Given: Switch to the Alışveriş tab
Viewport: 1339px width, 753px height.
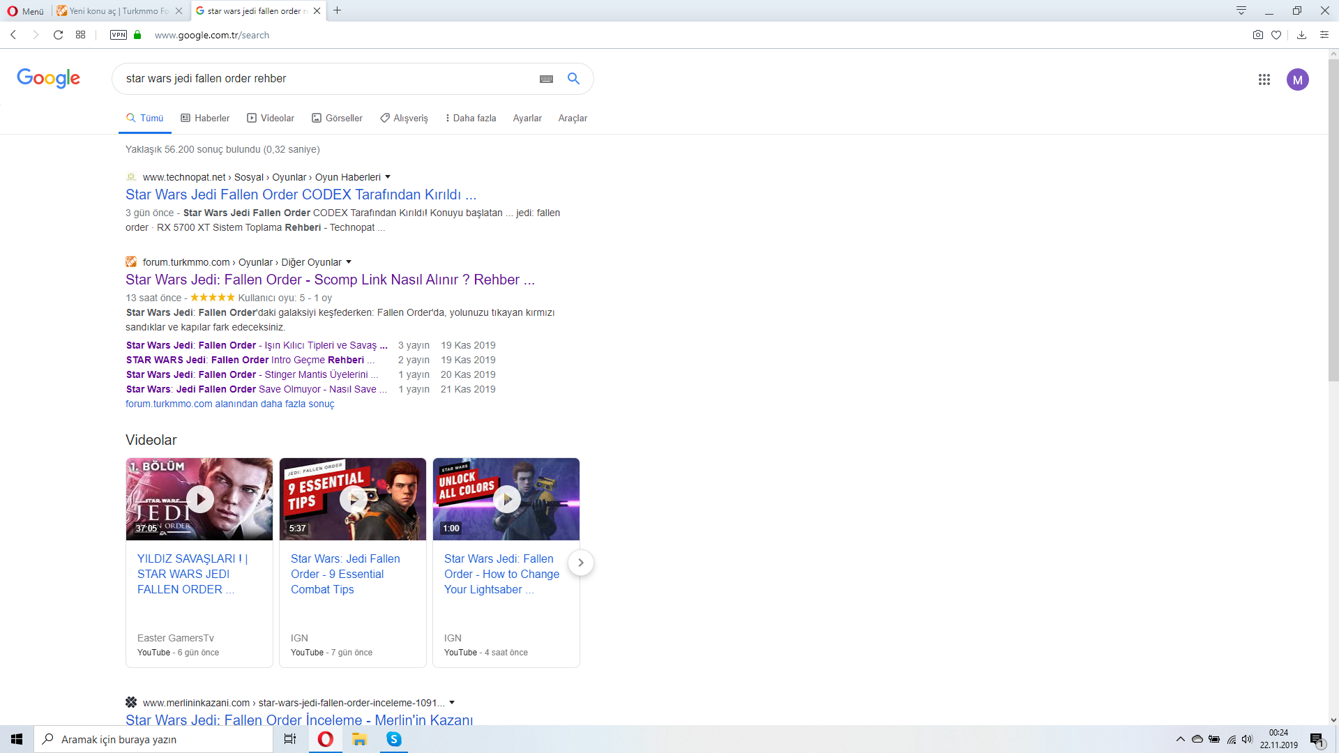Looking at the screenshot, I should 404,119.
